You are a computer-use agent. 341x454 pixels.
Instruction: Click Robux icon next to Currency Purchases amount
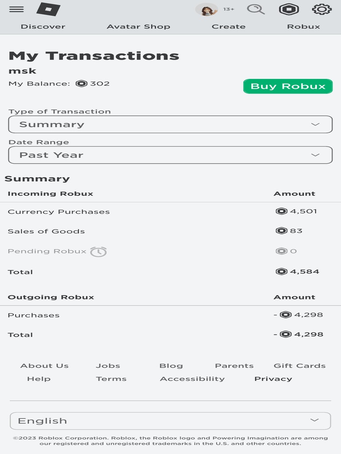(282, 211)
